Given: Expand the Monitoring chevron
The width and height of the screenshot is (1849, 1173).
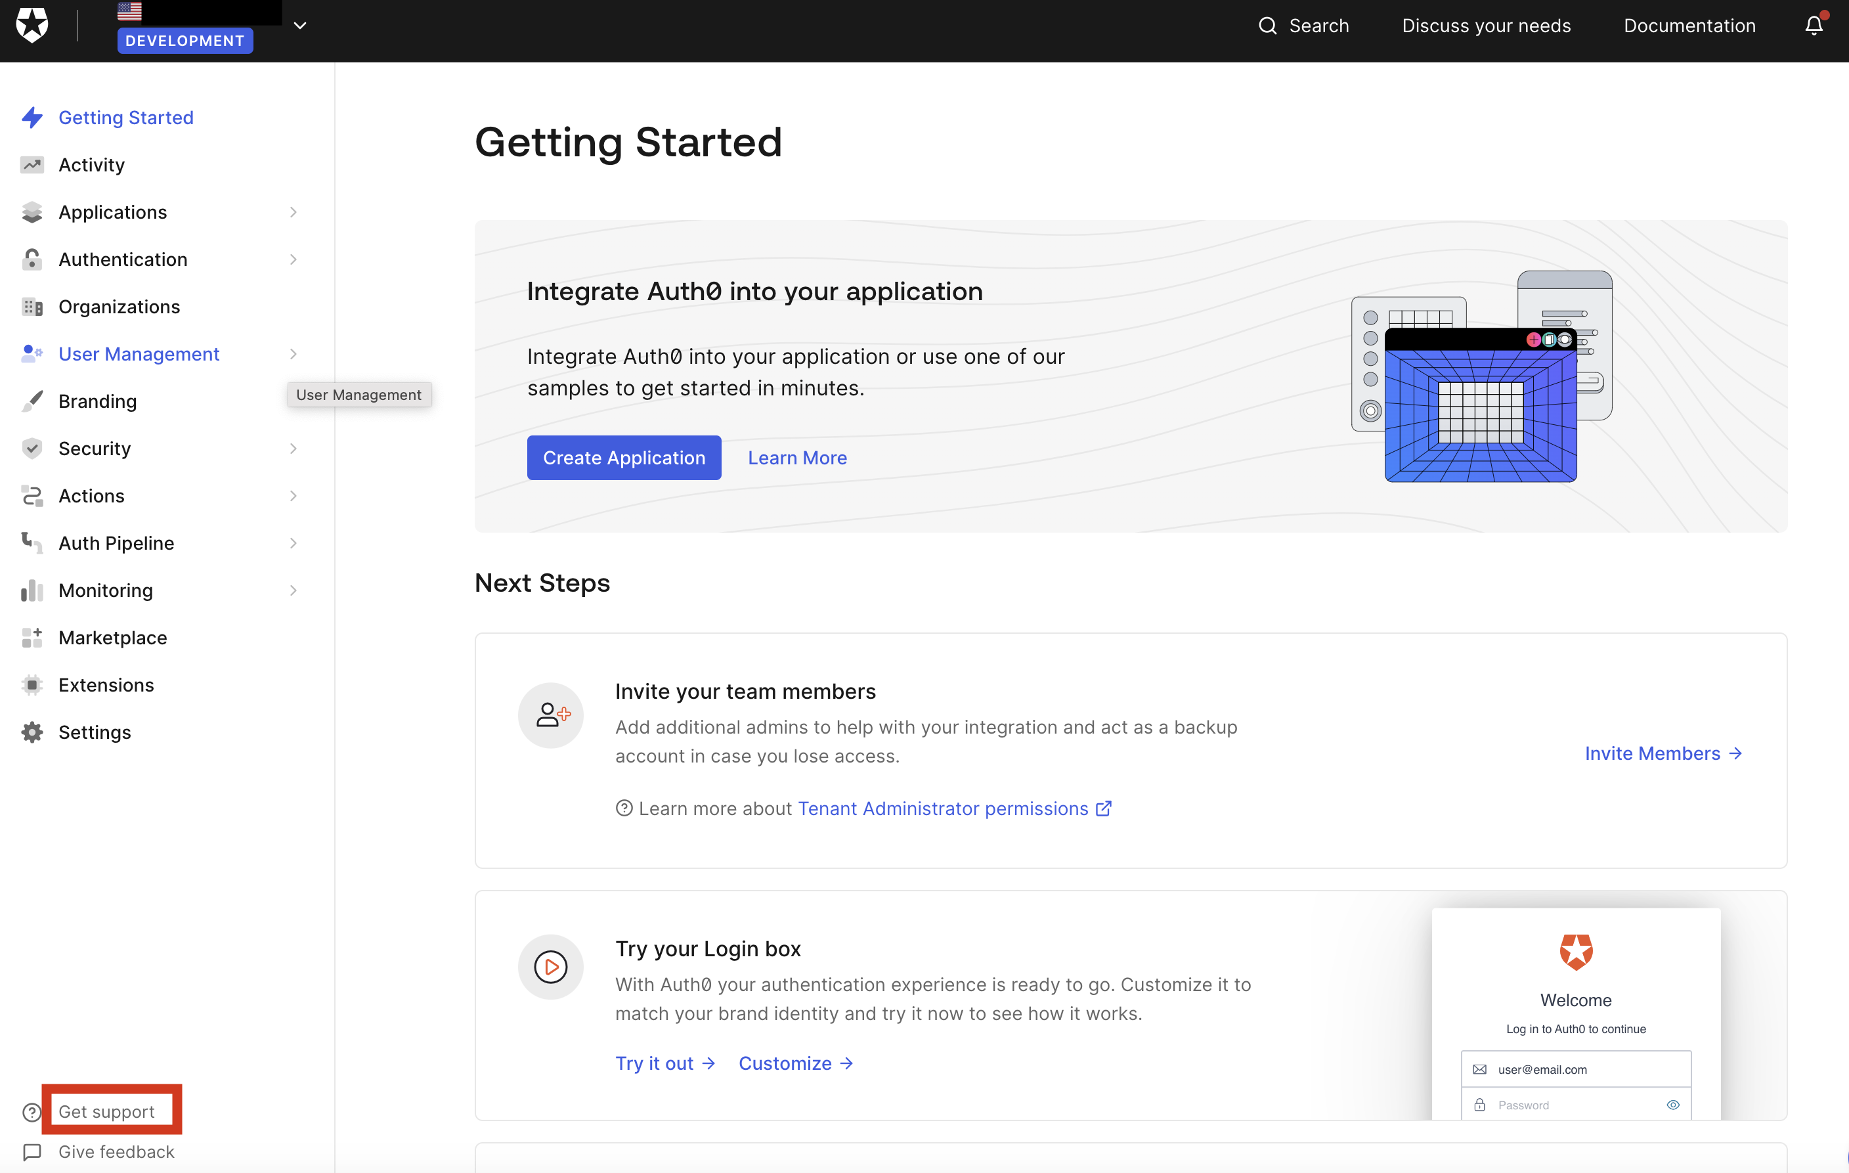Looking at the screenshot, I should tap(294, 590).
